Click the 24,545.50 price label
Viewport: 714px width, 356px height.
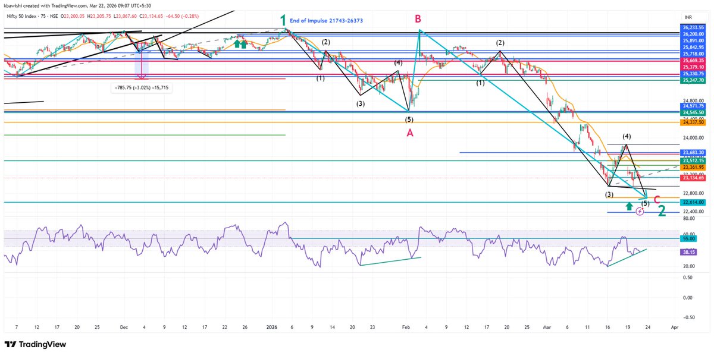click(694, 112)
